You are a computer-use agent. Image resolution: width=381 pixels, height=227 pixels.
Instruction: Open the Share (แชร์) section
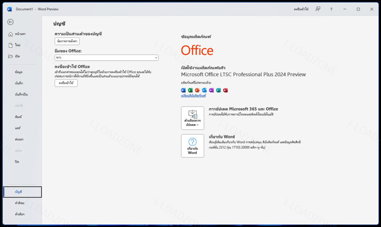(18, 128)
